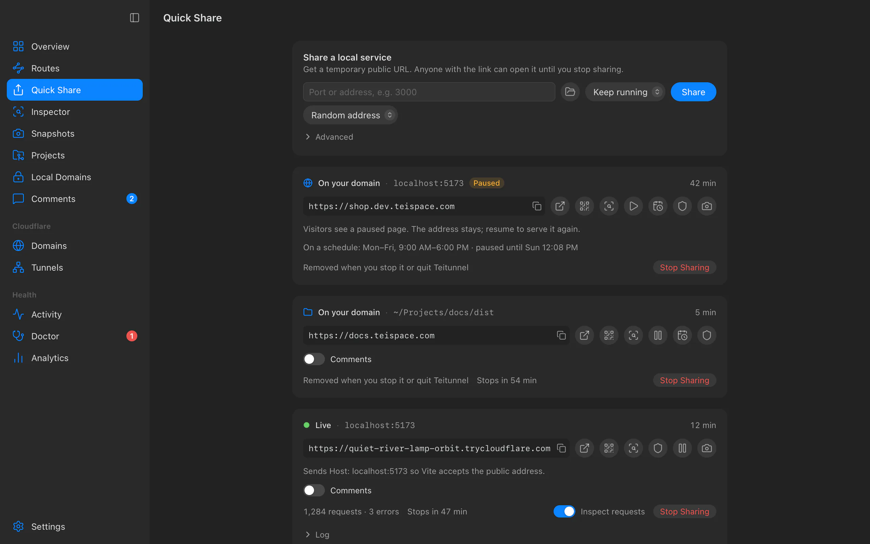Pause the quiet-river-lamp-orbit share
Viewport: 870px width, 544px height.
pos(682,448)
